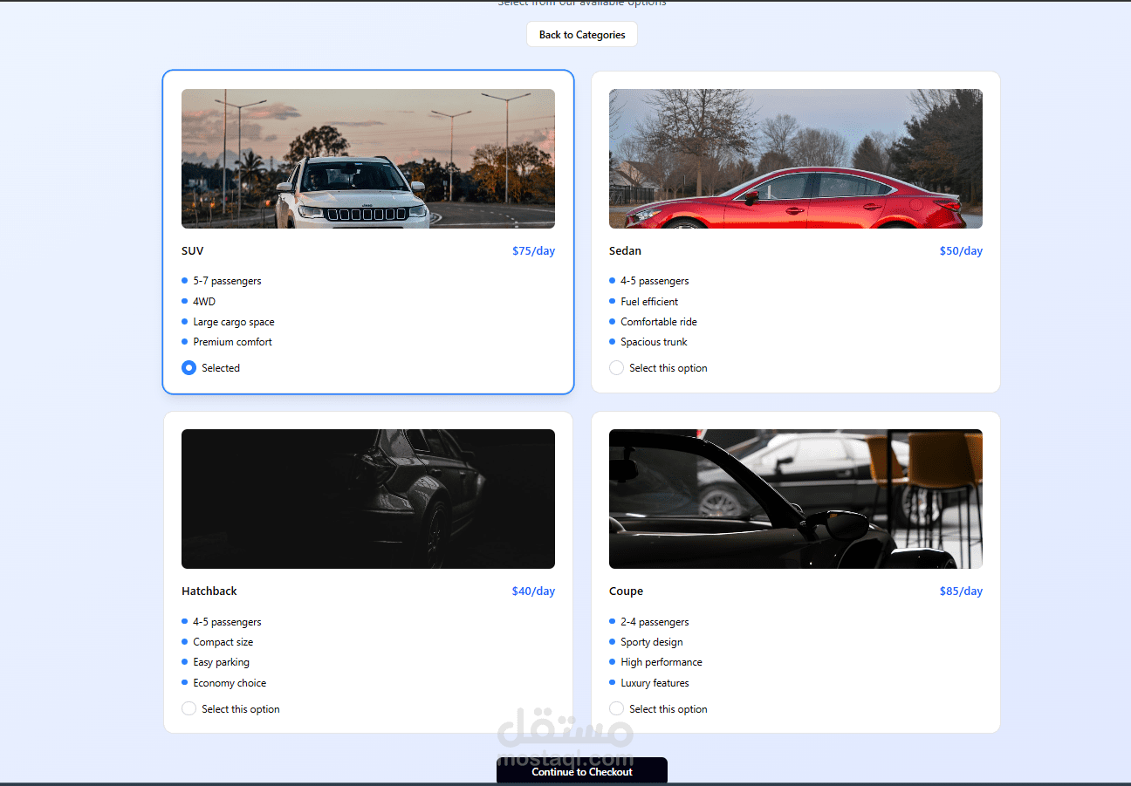
Task: Click the Easy parking feature text
Action: (x=222, y=661)
